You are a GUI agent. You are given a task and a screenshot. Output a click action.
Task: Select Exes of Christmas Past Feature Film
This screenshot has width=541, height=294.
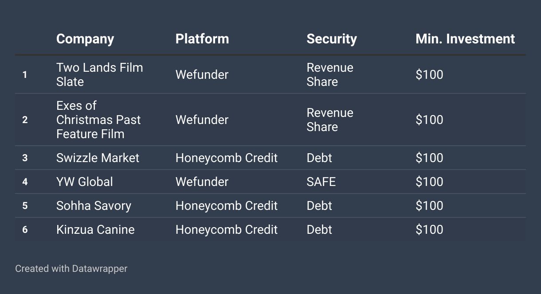point(98,120)
